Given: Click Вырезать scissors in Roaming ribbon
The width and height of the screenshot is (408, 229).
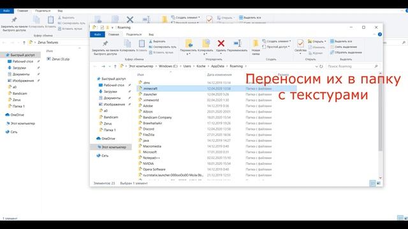Looking at the screenshot, I should pyautogui.click(x=157, y=41).
